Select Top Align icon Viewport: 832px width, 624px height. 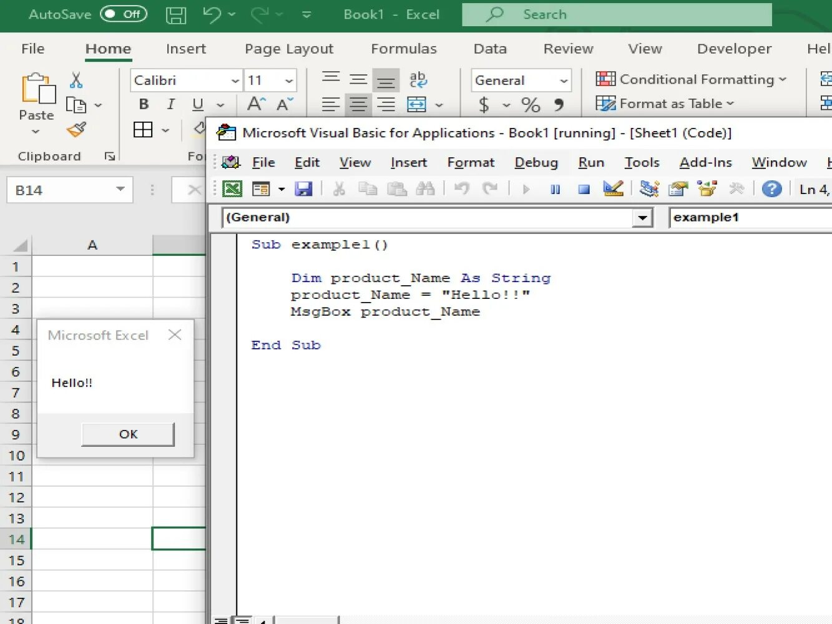[x=331, y=77]
